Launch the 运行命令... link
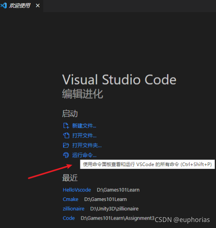Screen dimensions: 216x228 tap(84, 155)
